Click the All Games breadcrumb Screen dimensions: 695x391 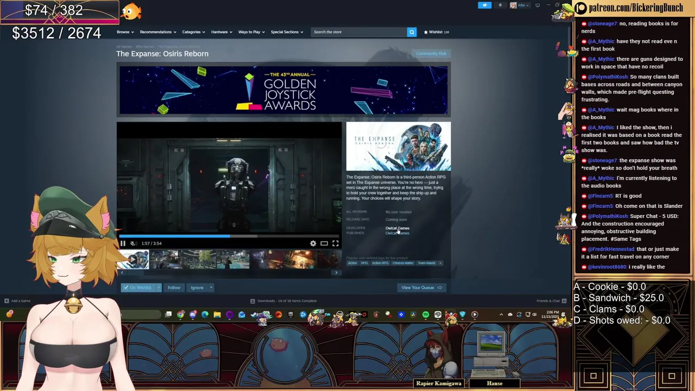124,47
